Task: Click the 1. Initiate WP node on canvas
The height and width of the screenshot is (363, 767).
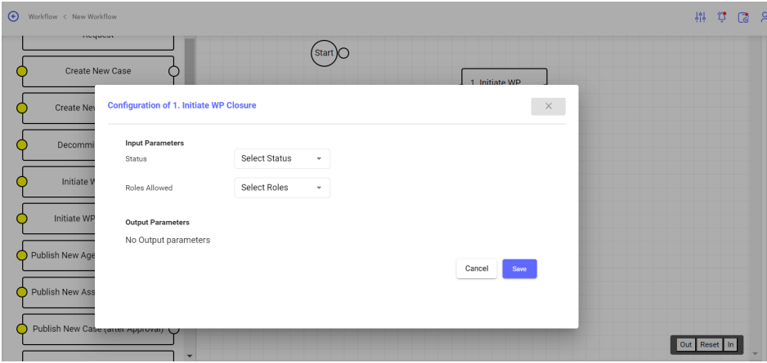Action: tap(505, 77)
